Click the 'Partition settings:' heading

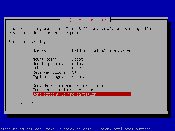(x=30, y=42)
